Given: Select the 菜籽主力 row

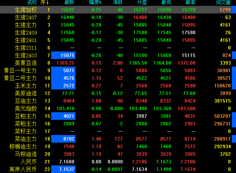Looking at the screenshot, I should [x=118, y=131].
